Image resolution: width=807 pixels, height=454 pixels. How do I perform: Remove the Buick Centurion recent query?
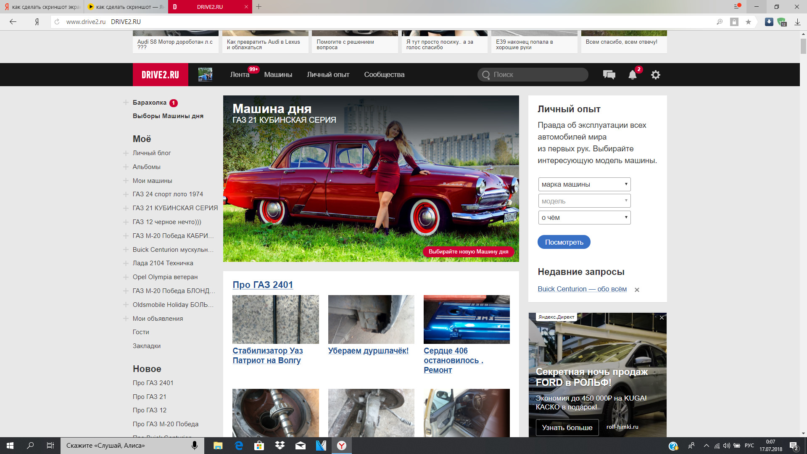(637, 290)
